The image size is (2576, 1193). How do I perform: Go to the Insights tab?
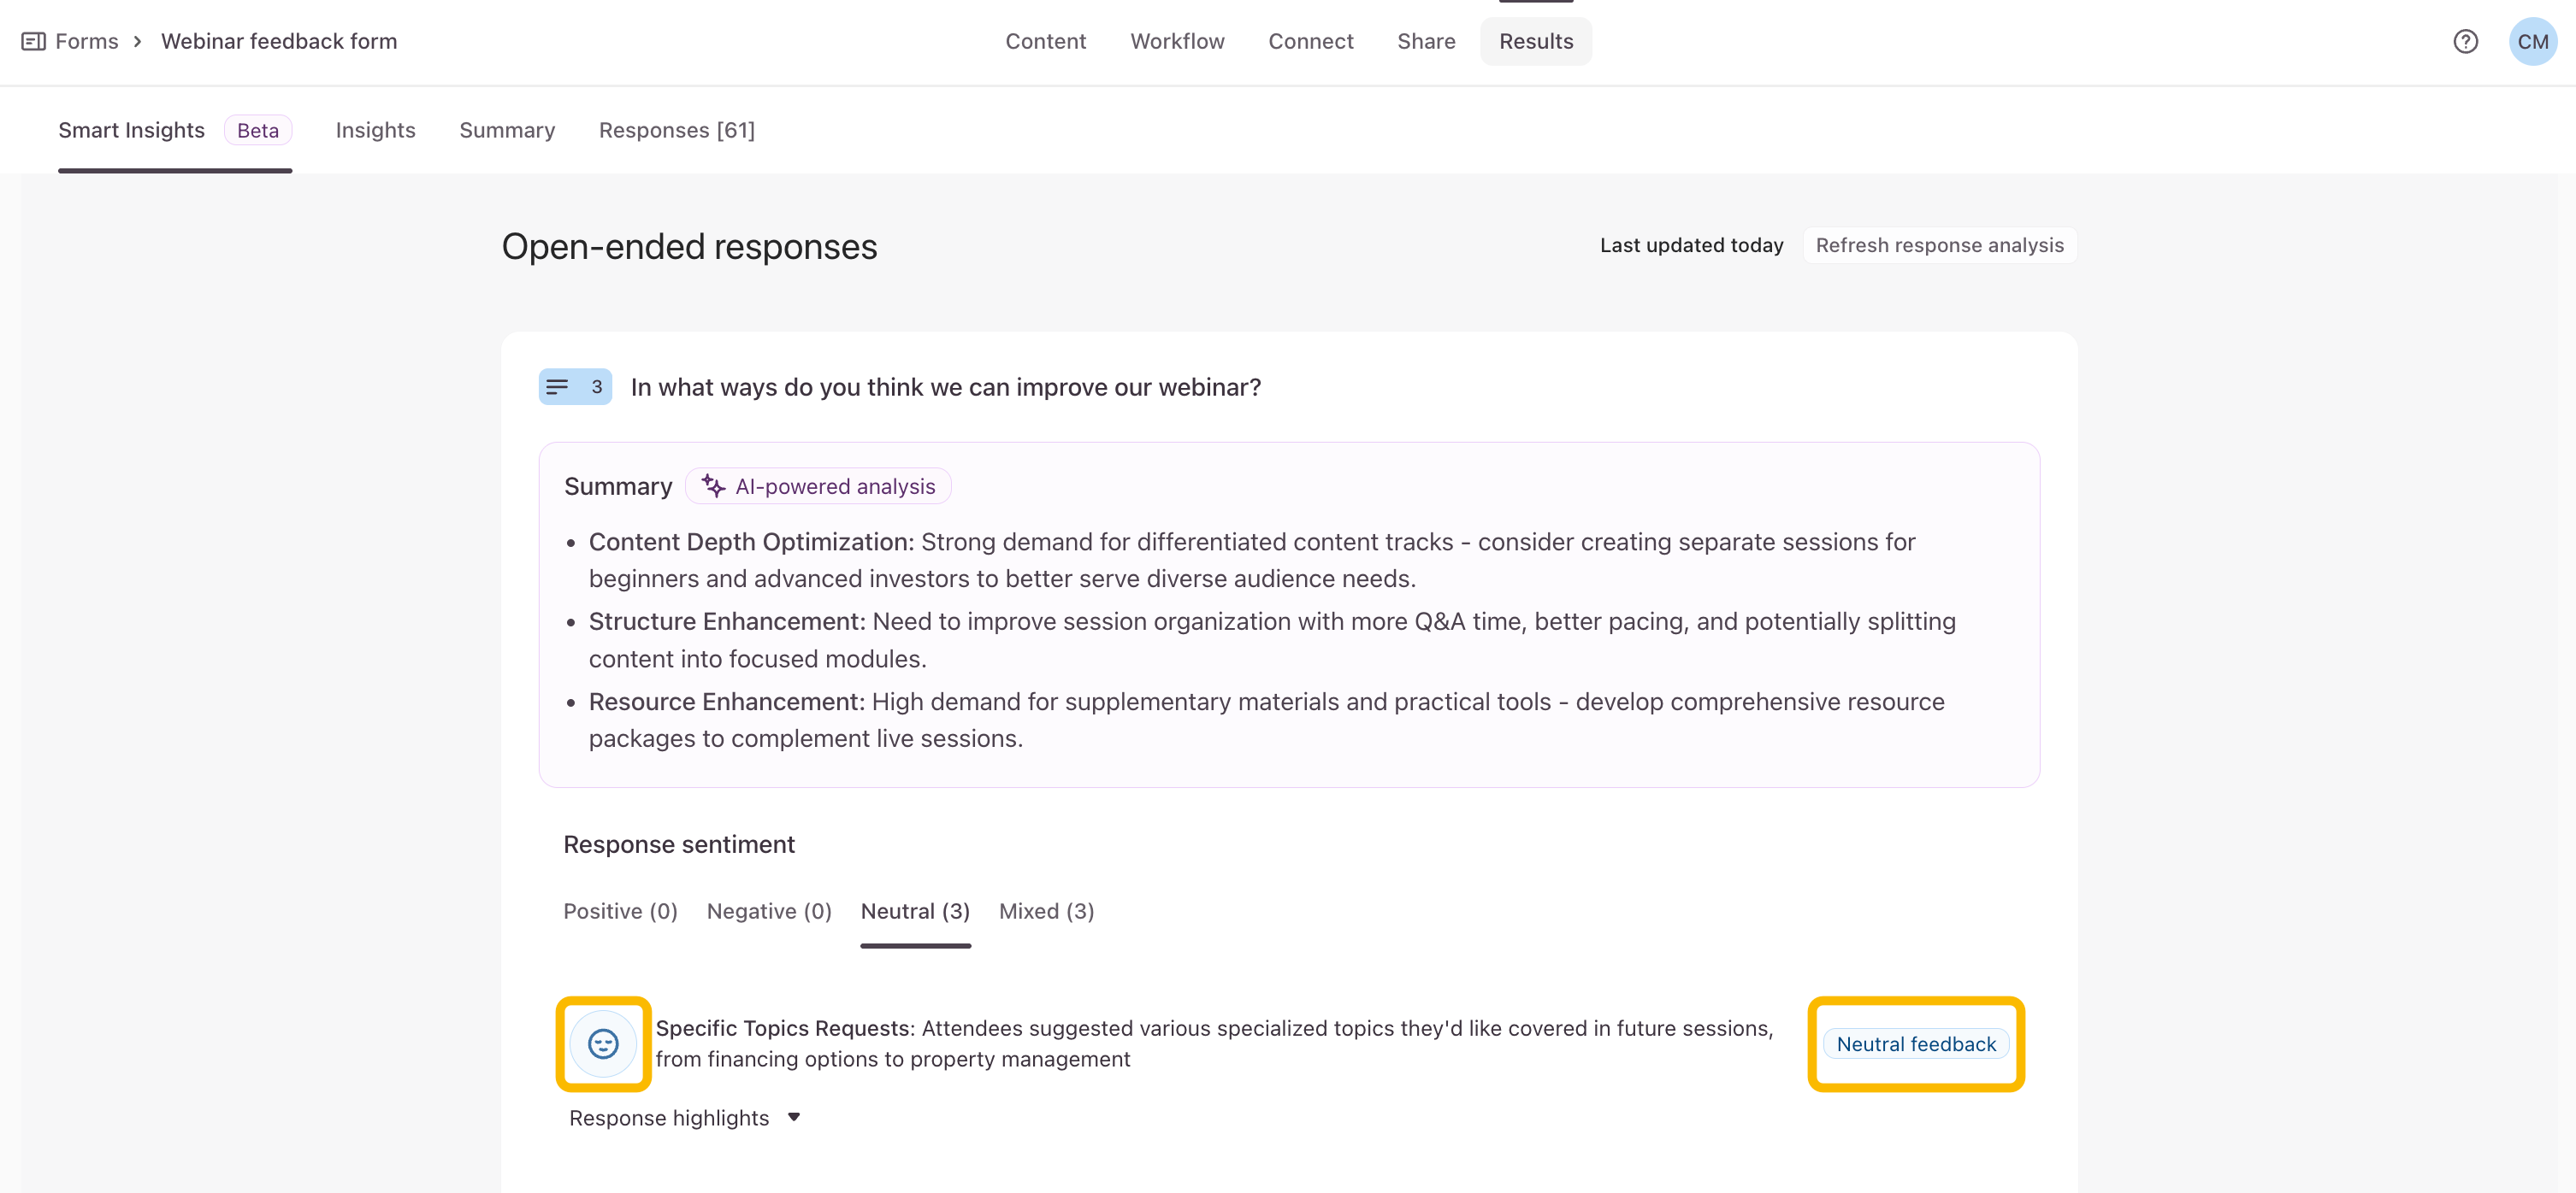(375, 130)
